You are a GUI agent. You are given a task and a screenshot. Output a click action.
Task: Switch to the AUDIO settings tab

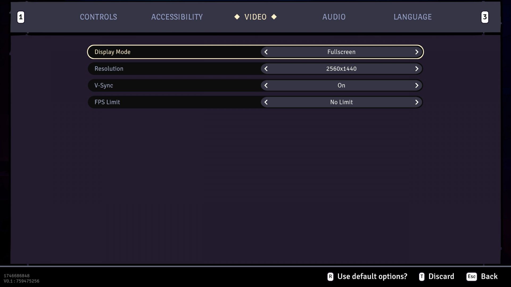(x=334, y=16)
